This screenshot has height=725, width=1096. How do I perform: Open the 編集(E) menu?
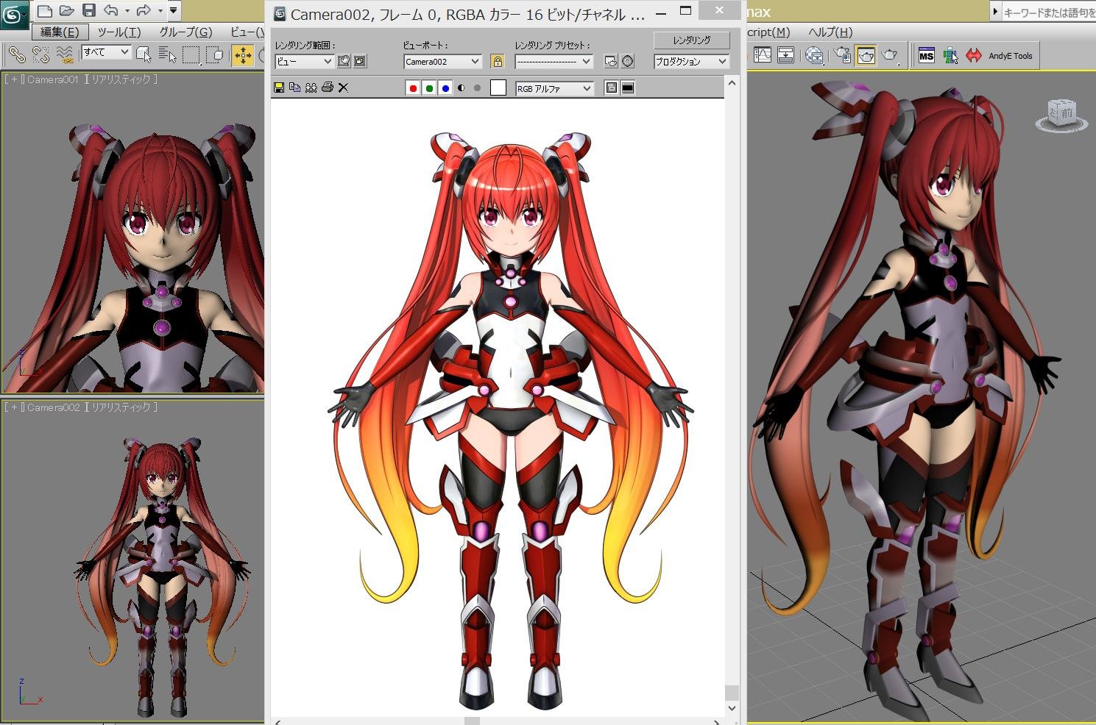pos(60,32)
